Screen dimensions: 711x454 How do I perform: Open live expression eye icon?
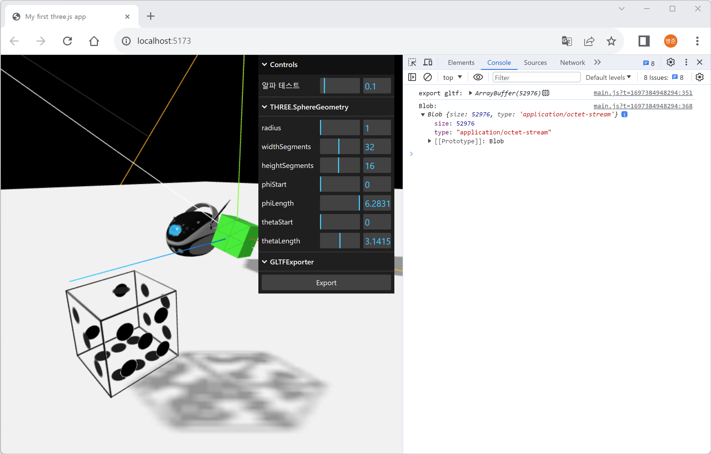478,78
